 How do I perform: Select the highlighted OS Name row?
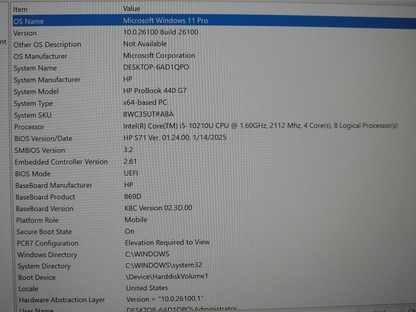29,21
